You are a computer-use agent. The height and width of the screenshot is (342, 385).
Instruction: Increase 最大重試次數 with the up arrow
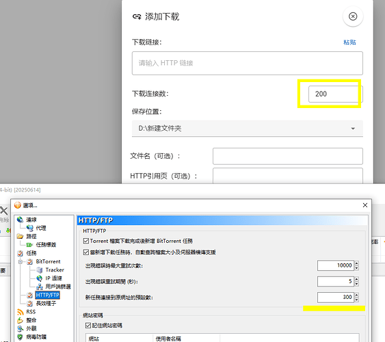point(356,263)
